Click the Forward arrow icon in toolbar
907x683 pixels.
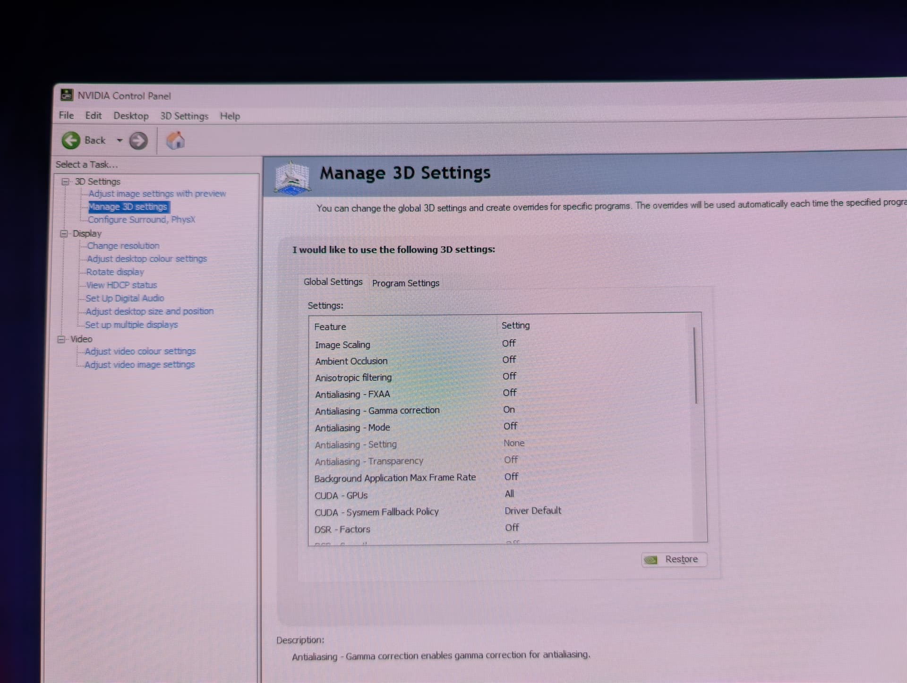tap(138, 141)
